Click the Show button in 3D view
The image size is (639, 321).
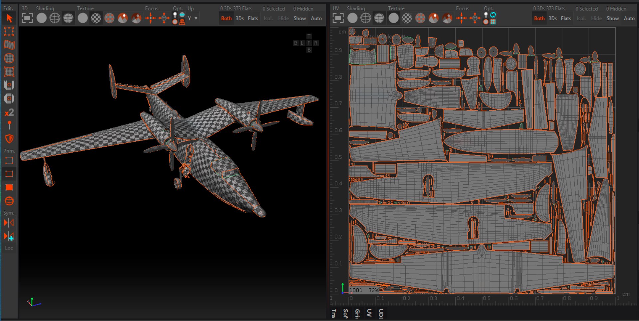point(300,18)
